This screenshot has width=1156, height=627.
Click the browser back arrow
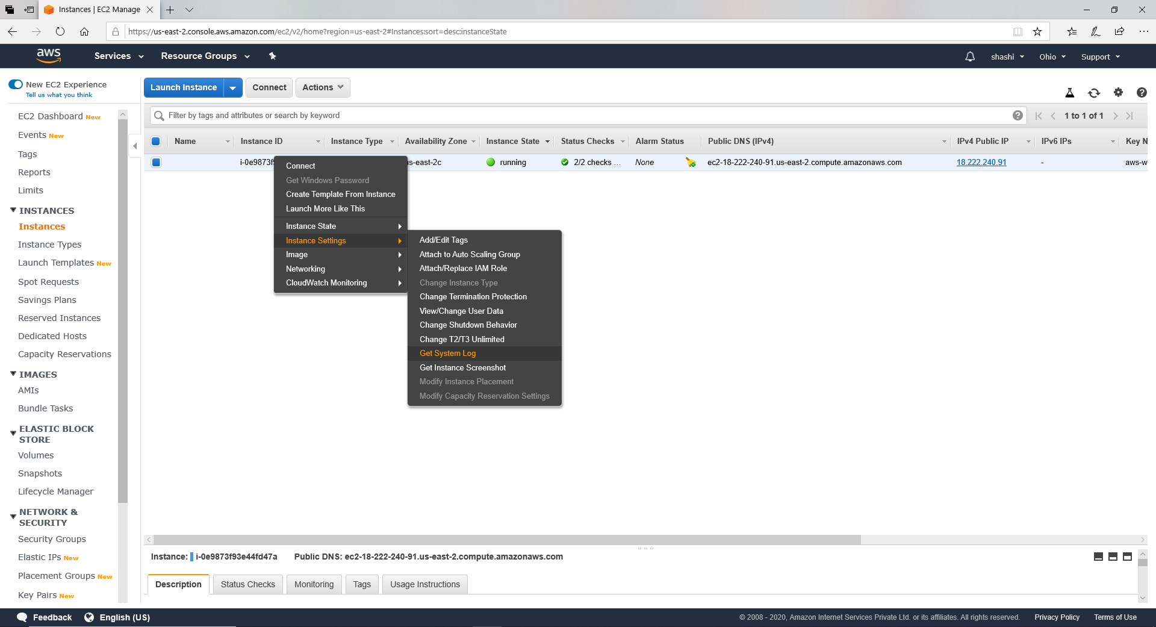click(x=12, y=31)
